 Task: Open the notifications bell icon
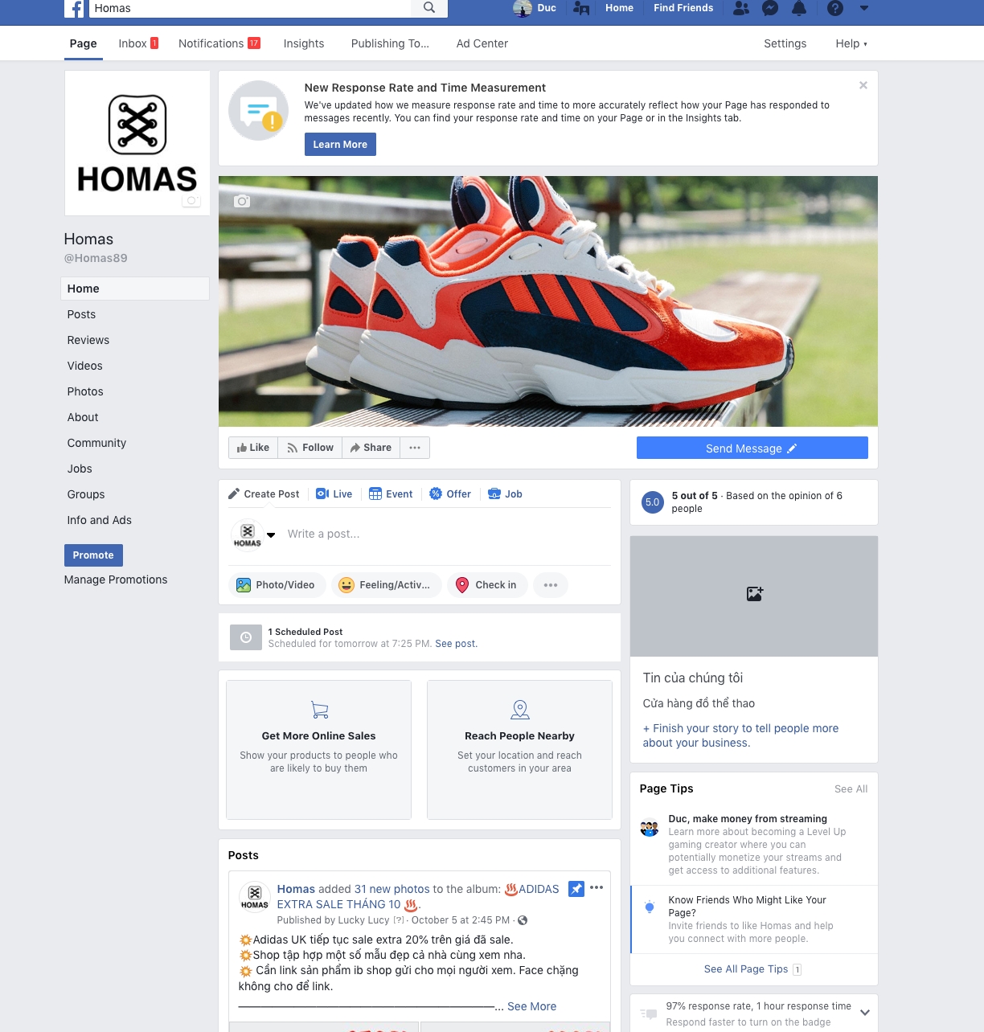[x=799, y=8]
